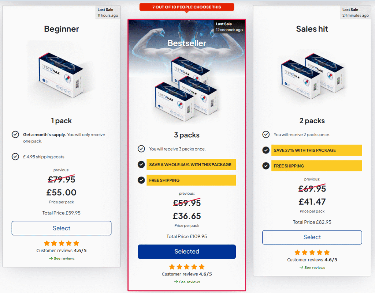Click the first star under the Beginner pack
The image size is (375, 293).
click(x=47, y=243)
